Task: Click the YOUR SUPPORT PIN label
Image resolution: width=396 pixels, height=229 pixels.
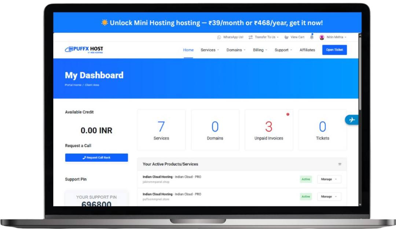Action: [96, 197]
